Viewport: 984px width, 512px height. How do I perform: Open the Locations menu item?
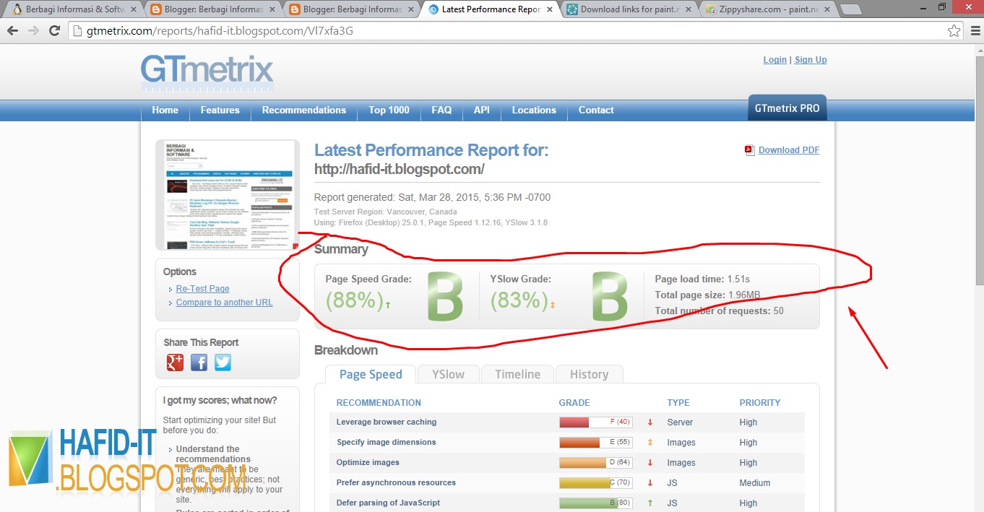(x=534, y=110)
